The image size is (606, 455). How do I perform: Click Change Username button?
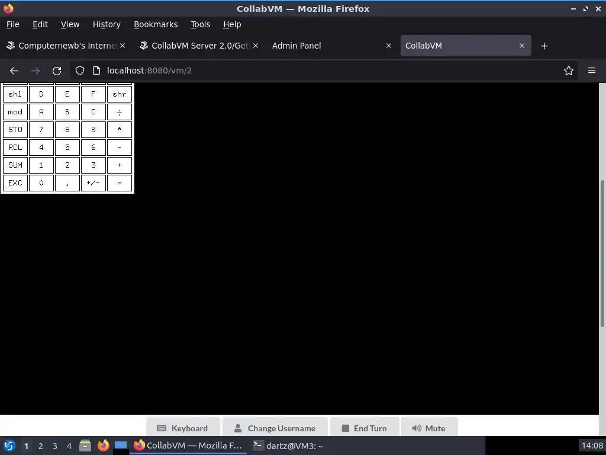[275, 428]
